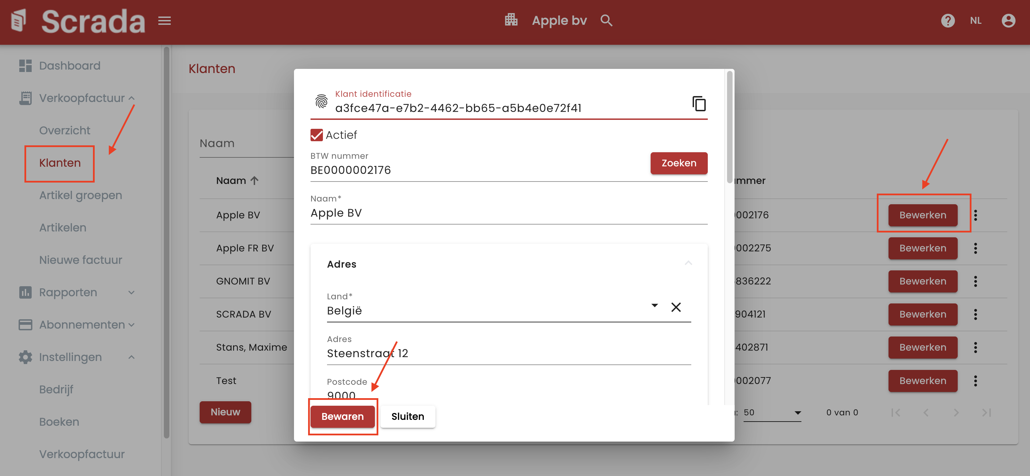
Task: Open the help question mark icon
Action: 948,20
